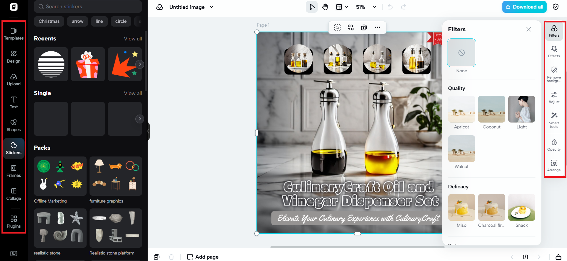Open the Opacity control
Screen dimensions: 567x261
click(554, 145)
